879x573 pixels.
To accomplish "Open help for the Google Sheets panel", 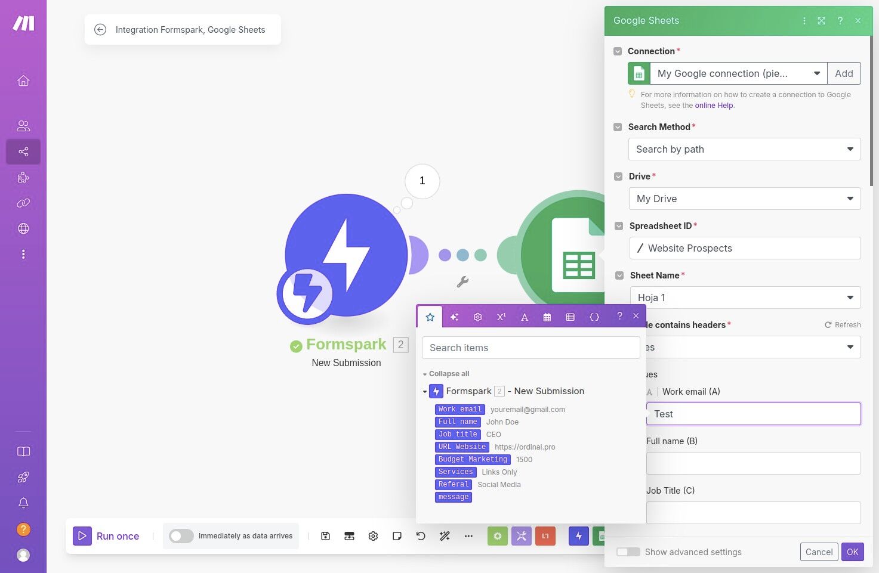I will coord(840,21).
